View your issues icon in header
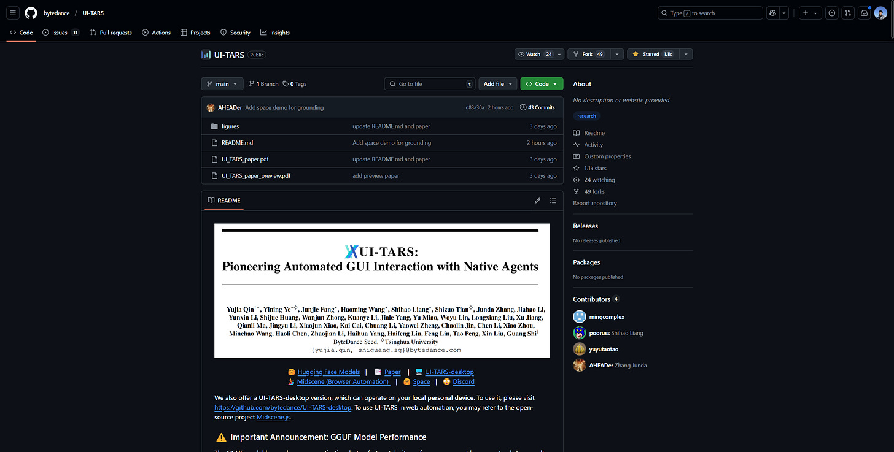Image resolution: width=894 pixels, height=452 pixels. coord(832,13)
